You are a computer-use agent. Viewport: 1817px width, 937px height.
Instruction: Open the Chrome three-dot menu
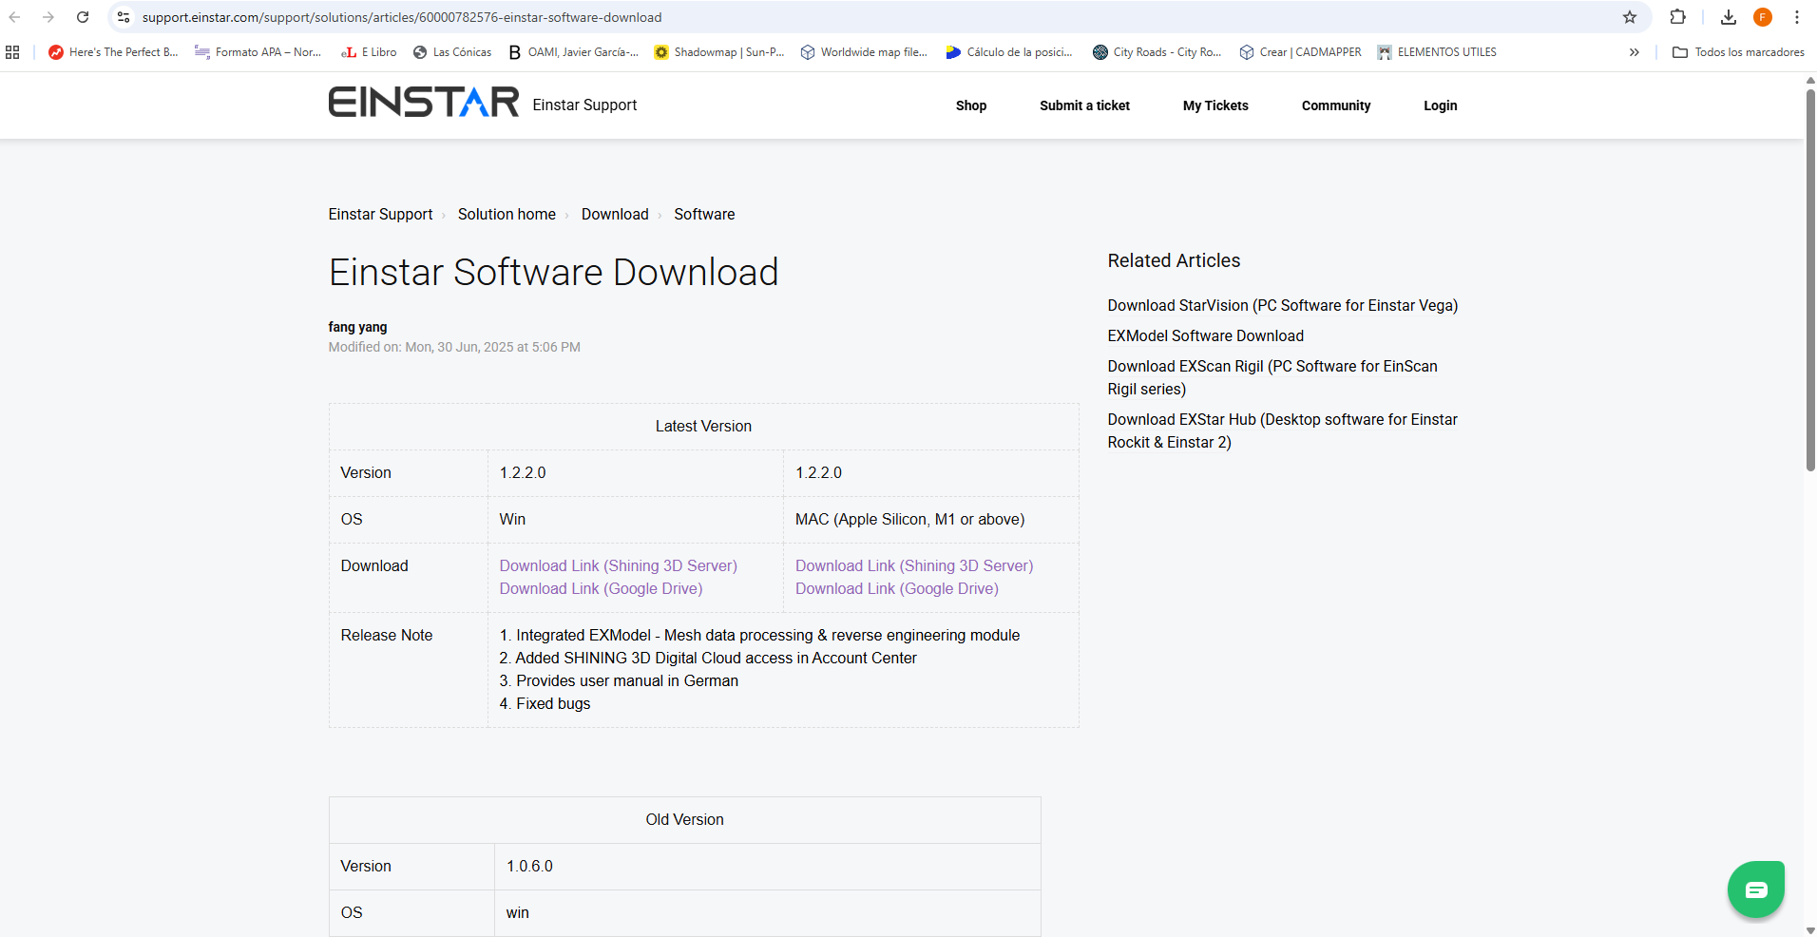tap(1797, 17)
